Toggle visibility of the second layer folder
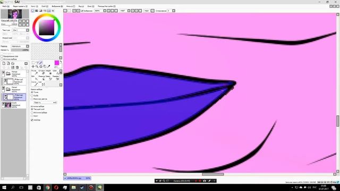340x191 pixels. [3, 88]
